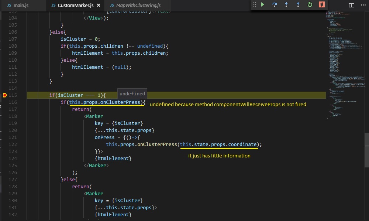Click 'key = {isCluster}' on line 119
This screenshot has width=369, height=221.
click(x=119, y=123)
